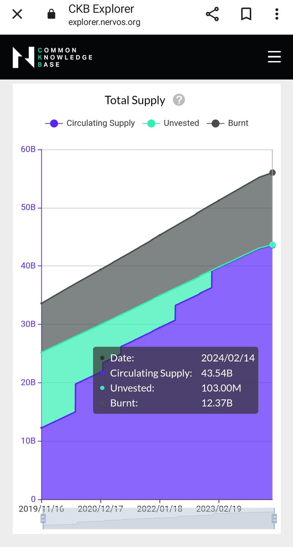Screen dimensions: 293x547
Task: Click the 2022/01/18 x-axis date label
Action: tap(159, 508)
